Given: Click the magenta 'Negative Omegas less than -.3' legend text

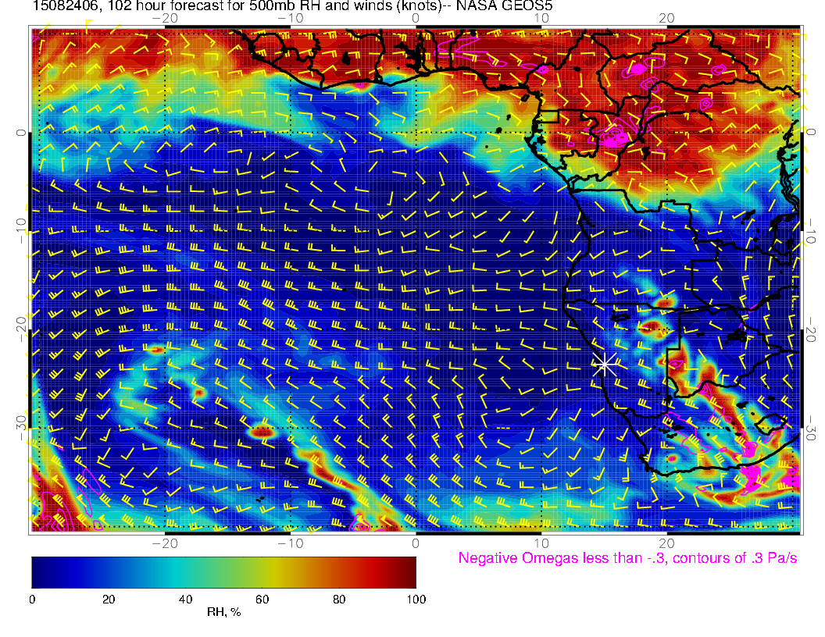Looking at the screenshot, I should [x=627, y=557].
